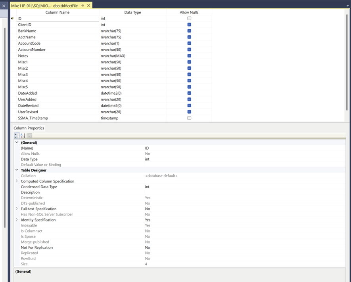Click the Data Type column header
The image size is (351, 282).
[133, 13]
